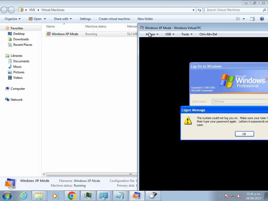
Task: Open the USB menu in Virtual PC
Action: [x=170, y=34]
